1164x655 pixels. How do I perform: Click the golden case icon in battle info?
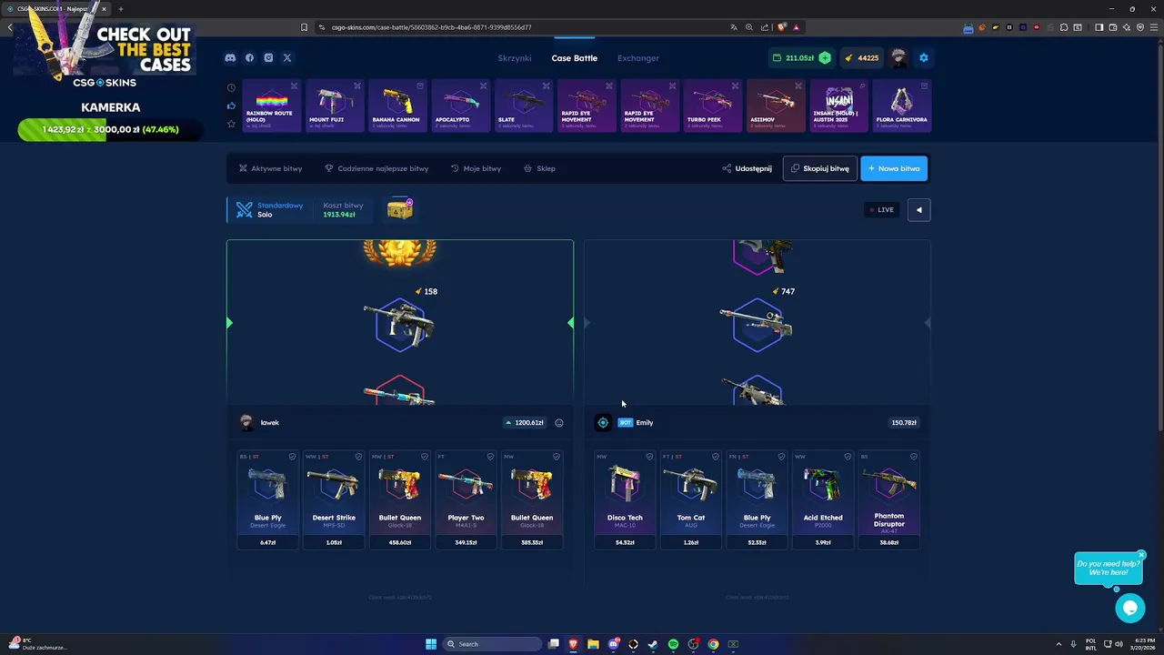click(x=400, y=209)
